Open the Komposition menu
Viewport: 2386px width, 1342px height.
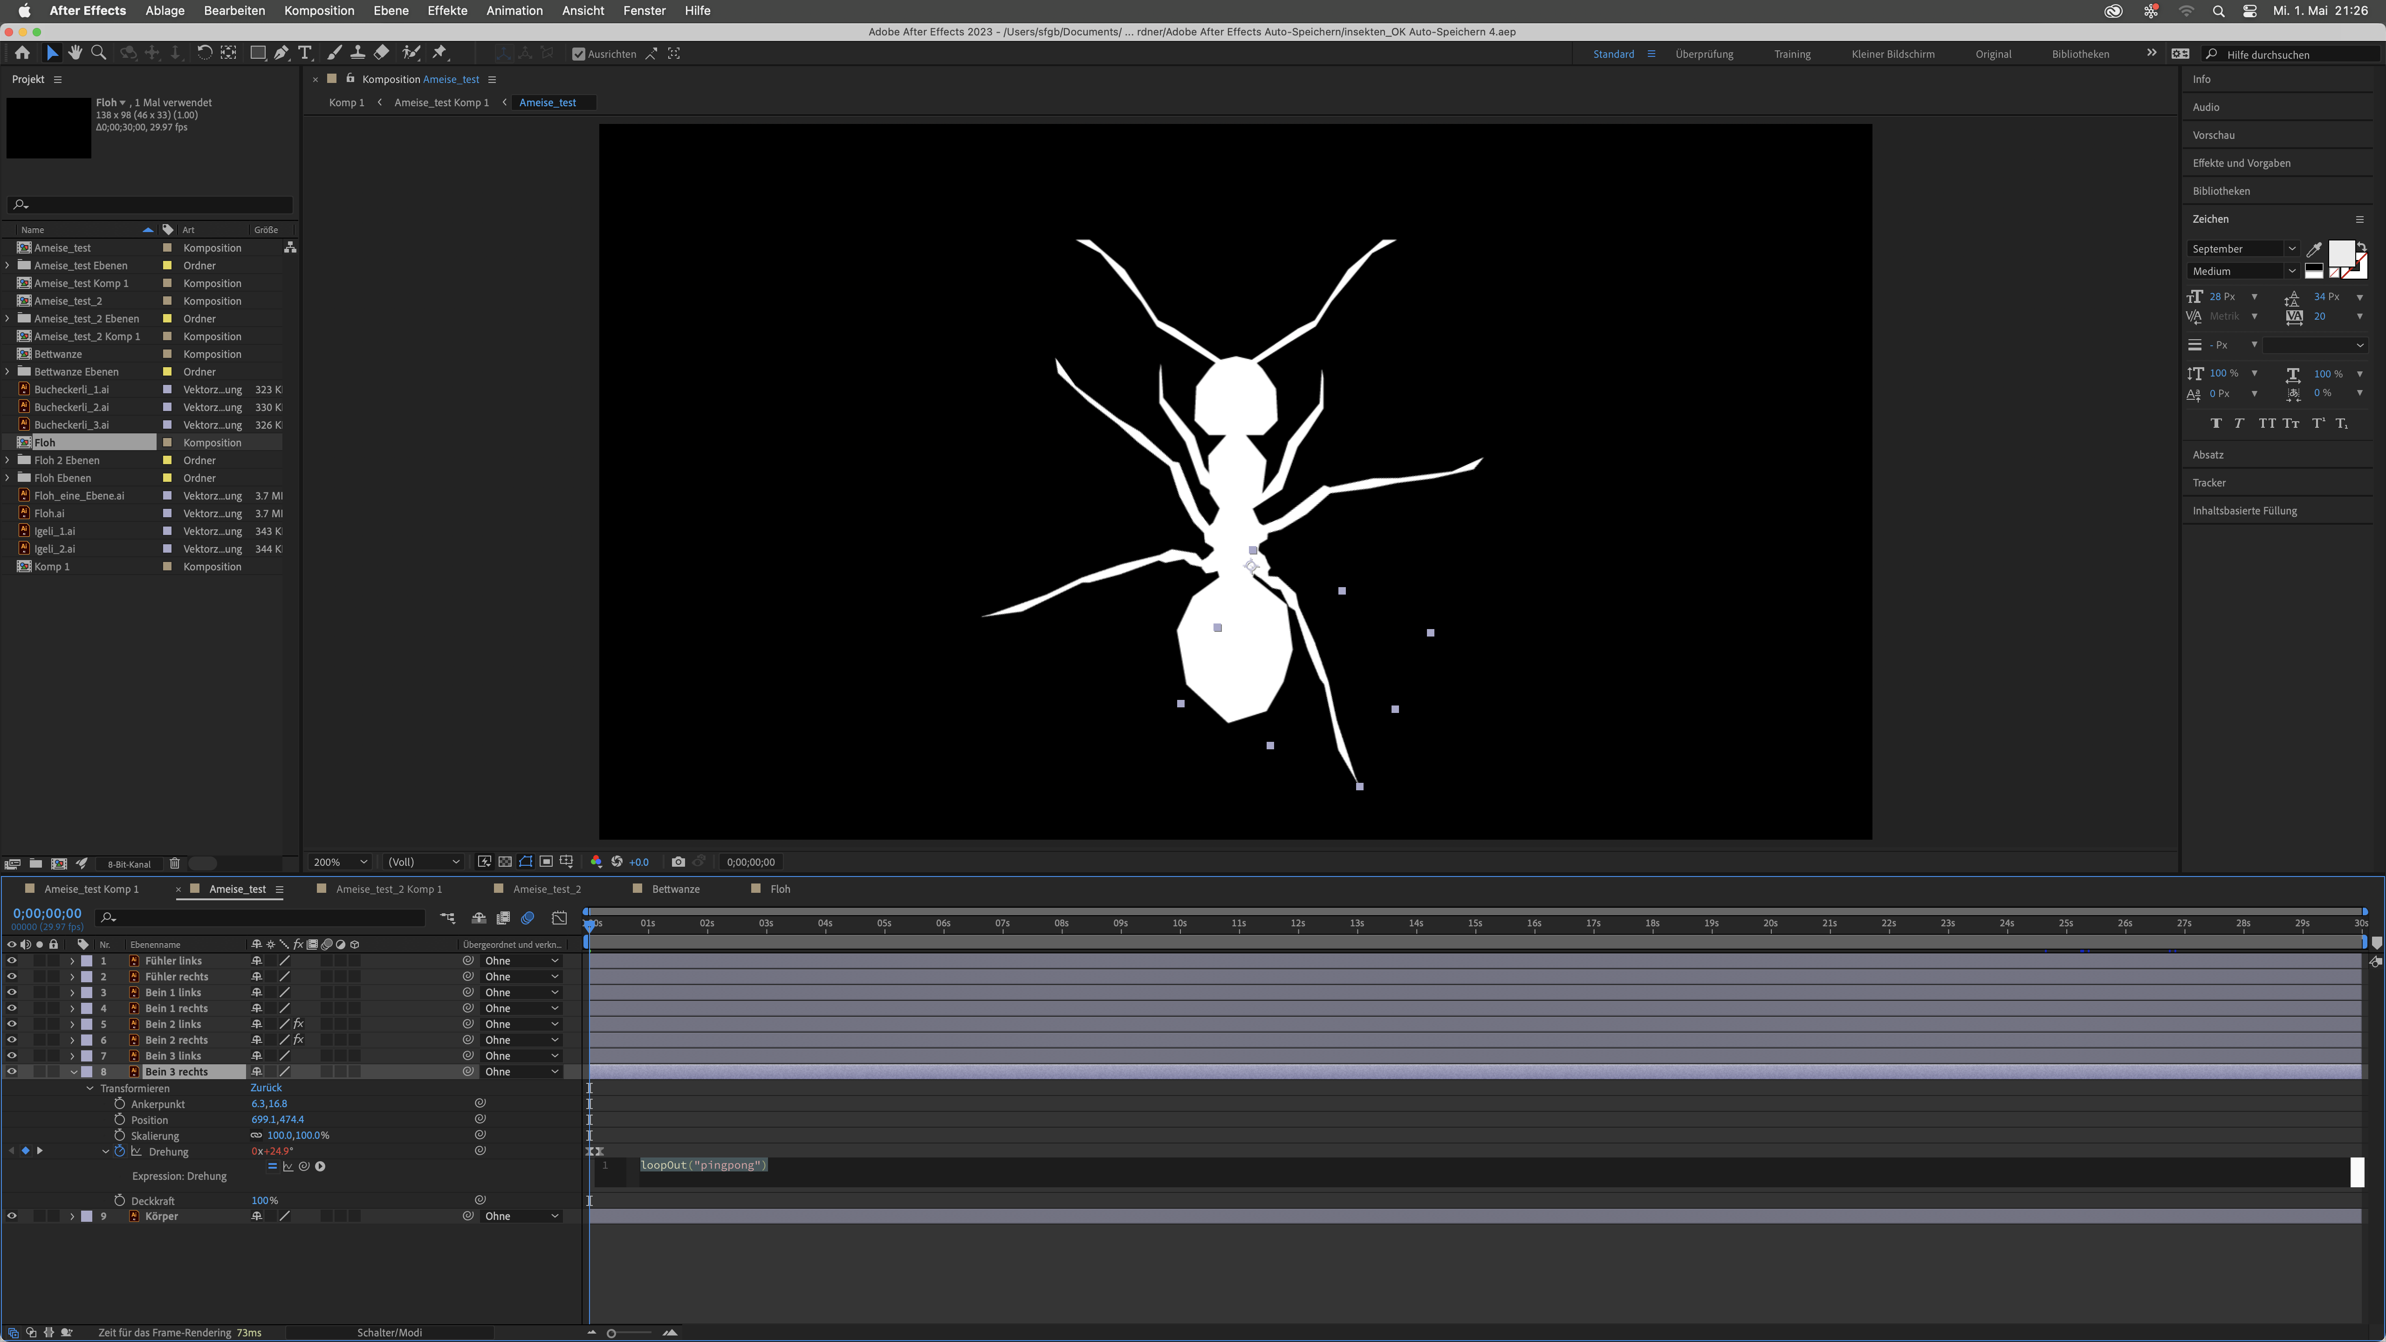tap(319, 10)
